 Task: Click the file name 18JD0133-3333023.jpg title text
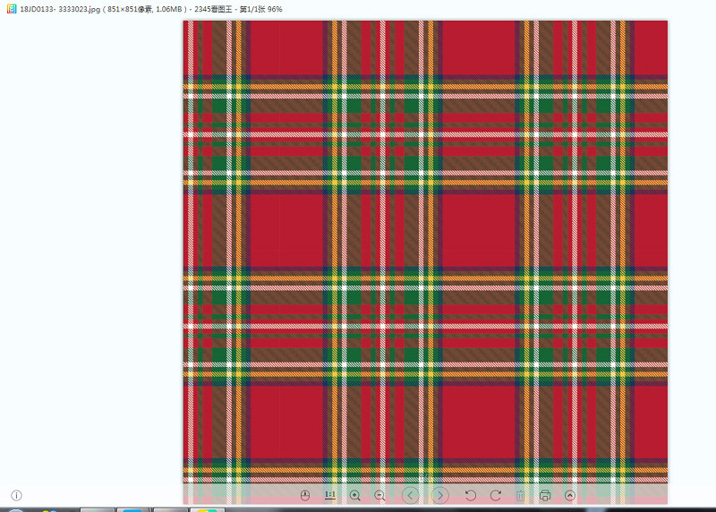pos(60,9)
